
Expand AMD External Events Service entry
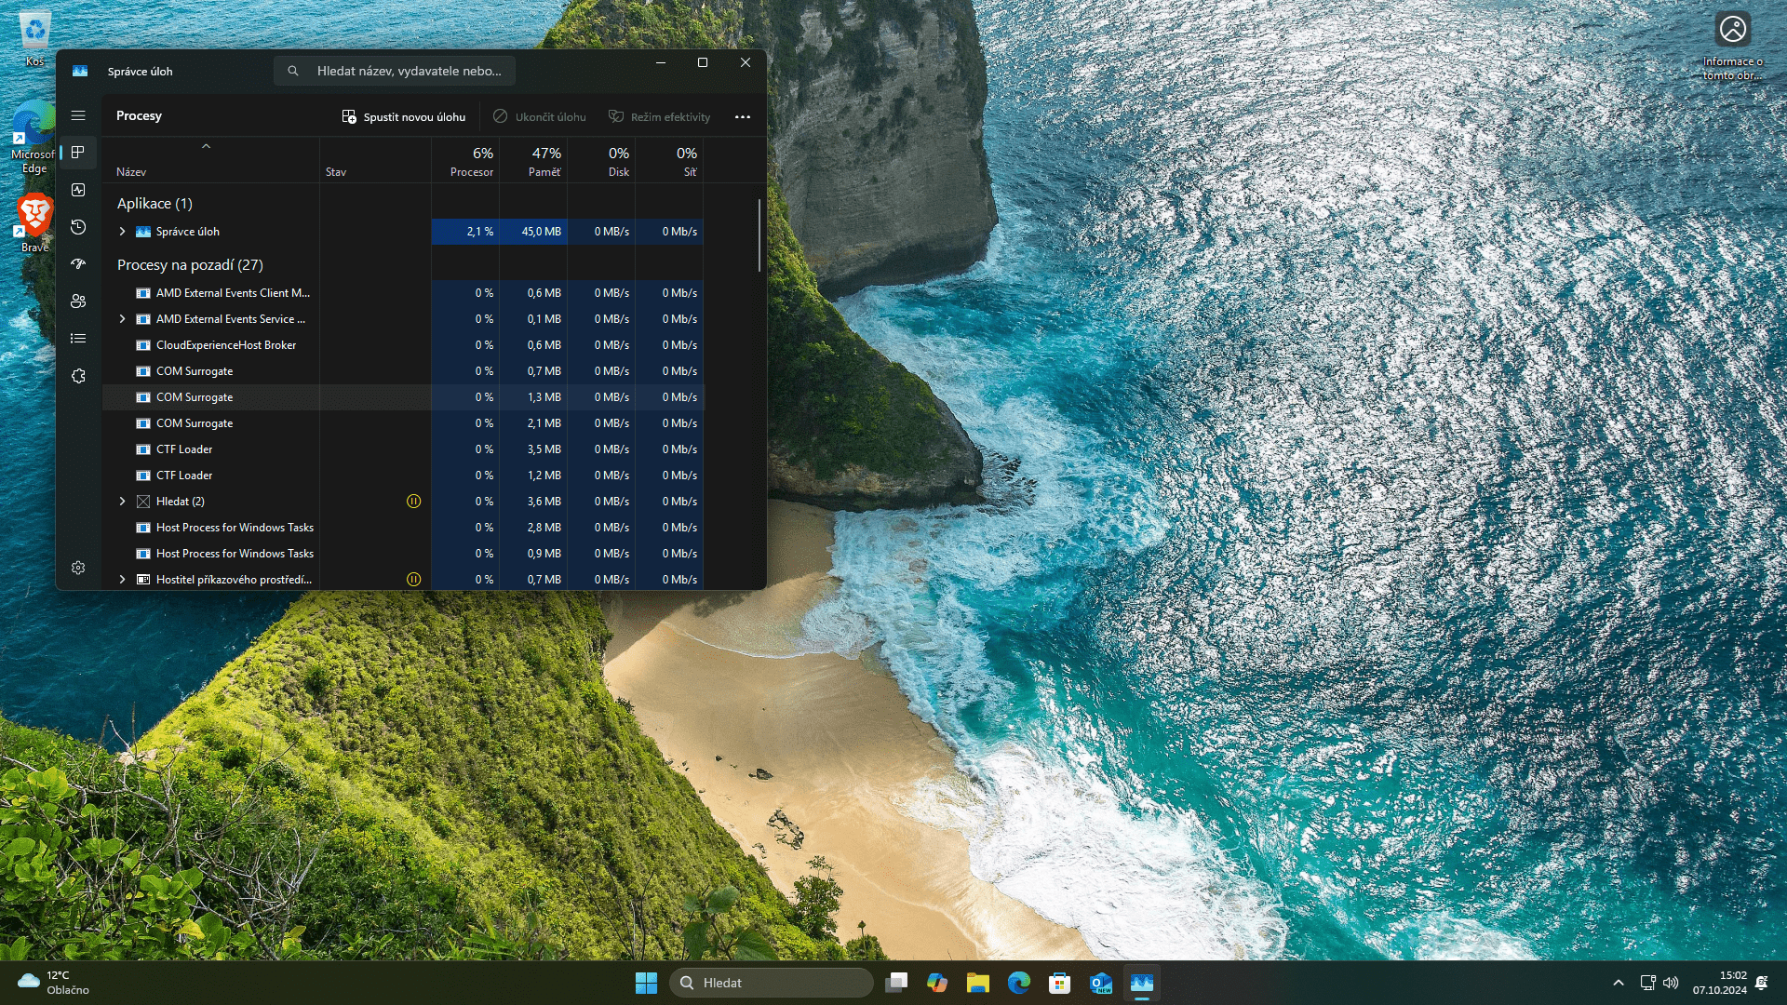click(x=122, y=318)
